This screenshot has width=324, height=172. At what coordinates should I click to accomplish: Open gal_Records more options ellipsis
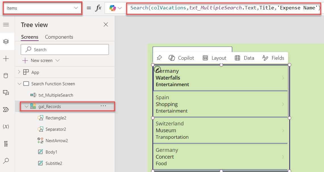pyautogui.click(x=103, y=106)
